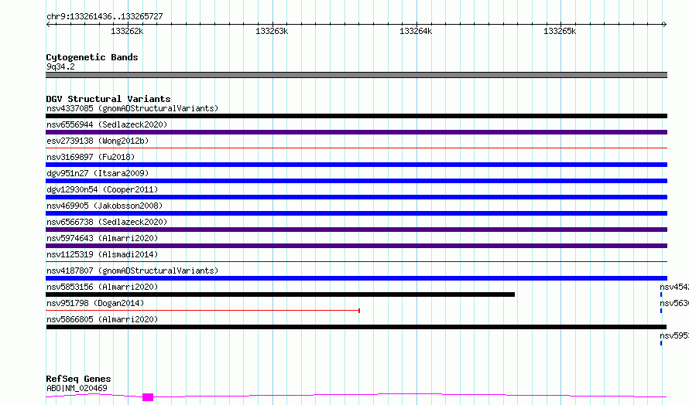Viewport: 689px width, 405px height.
Task: Select the purple nsv6556944 variant bar
Action: tap(356, 132)
